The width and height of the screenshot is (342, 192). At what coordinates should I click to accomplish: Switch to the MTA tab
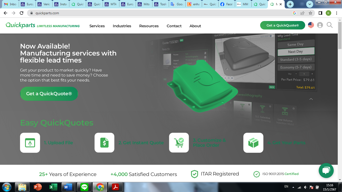[x=110, y=4]
